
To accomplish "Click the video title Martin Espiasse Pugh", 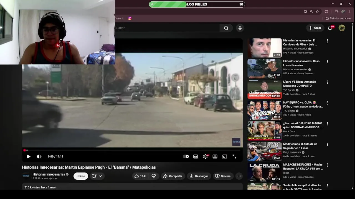I will point(89,167).
